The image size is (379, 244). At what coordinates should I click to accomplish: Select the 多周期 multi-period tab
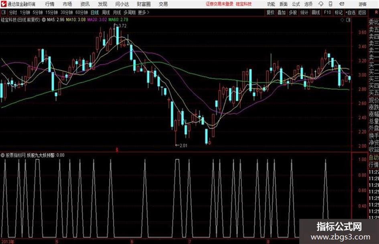tap(130, 12)
